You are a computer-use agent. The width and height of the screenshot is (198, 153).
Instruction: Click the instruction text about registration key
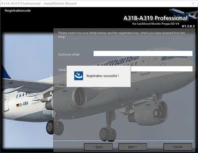[122, 35]
